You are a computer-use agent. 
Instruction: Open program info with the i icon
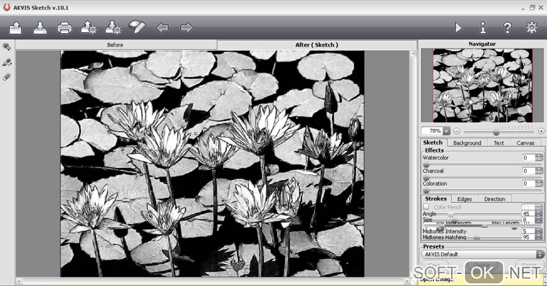coord(483,27)
